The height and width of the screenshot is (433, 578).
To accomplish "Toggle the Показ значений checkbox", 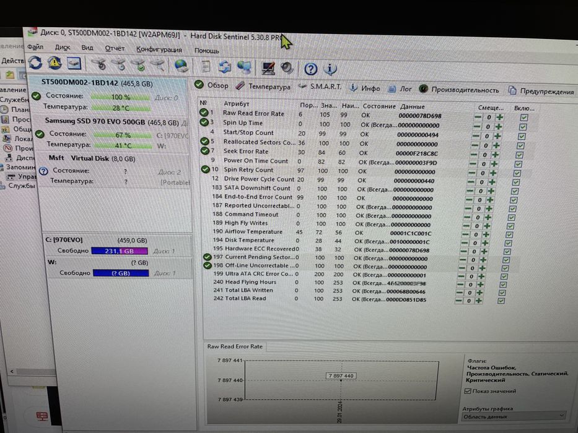I will [468, 391].
